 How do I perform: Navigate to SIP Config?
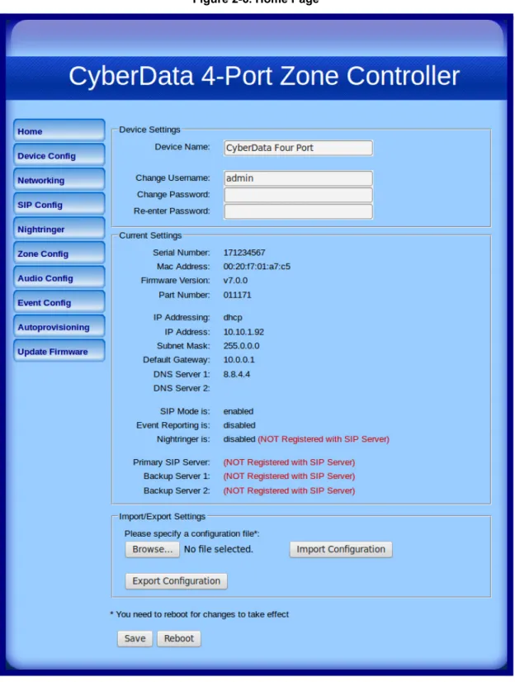(x=59, y=204)
